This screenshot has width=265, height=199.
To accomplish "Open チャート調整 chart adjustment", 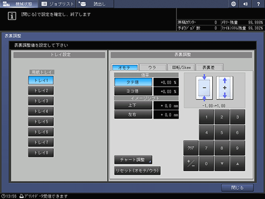I will [133, 160].
